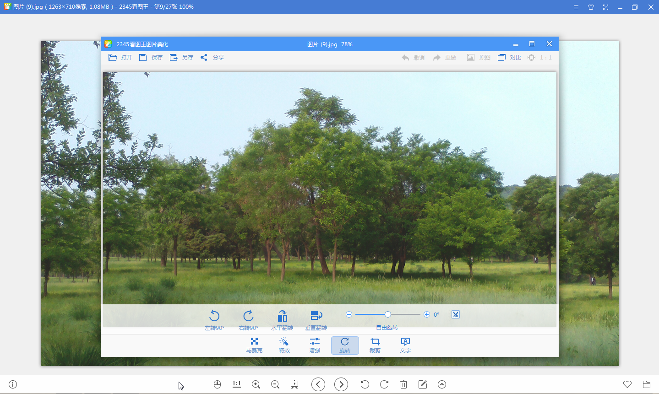Open the Mosaic (马赛克) tool
This screenshot has width=659, height=394.
click(x=254, y=345)
